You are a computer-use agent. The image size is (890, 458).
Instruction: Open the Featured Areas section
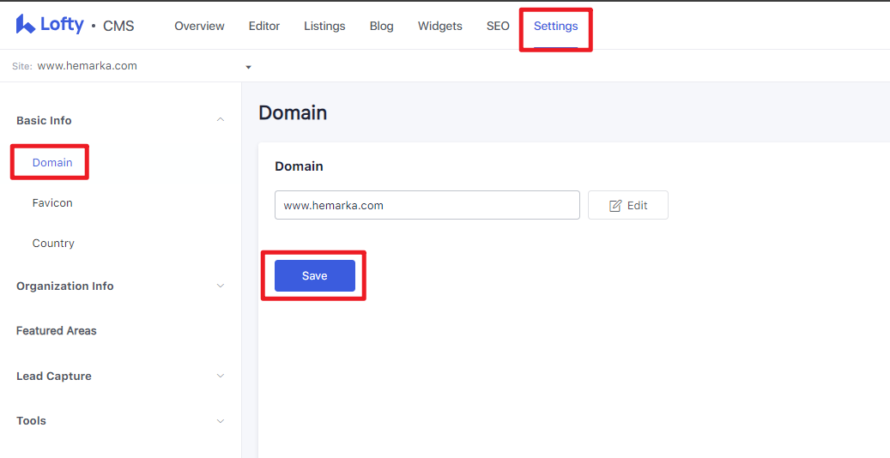click(56, 331)
